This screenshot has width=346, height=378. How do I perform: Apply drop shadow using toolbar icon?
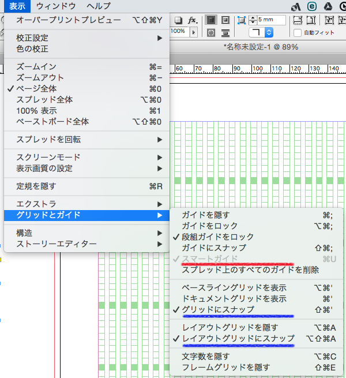pos(178,20)
